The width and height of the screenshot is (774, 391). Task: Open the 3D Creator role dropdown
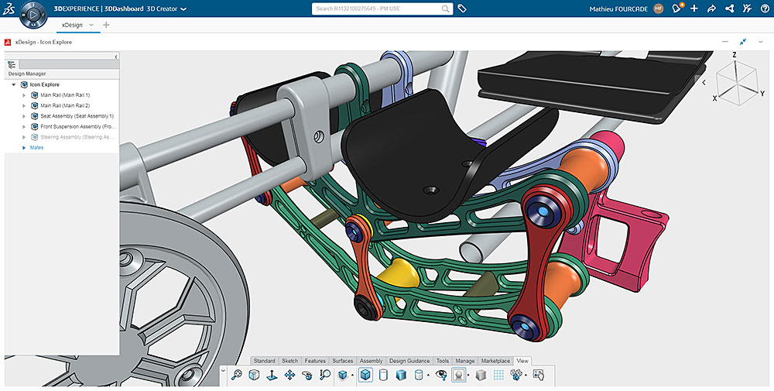point(184,9)
